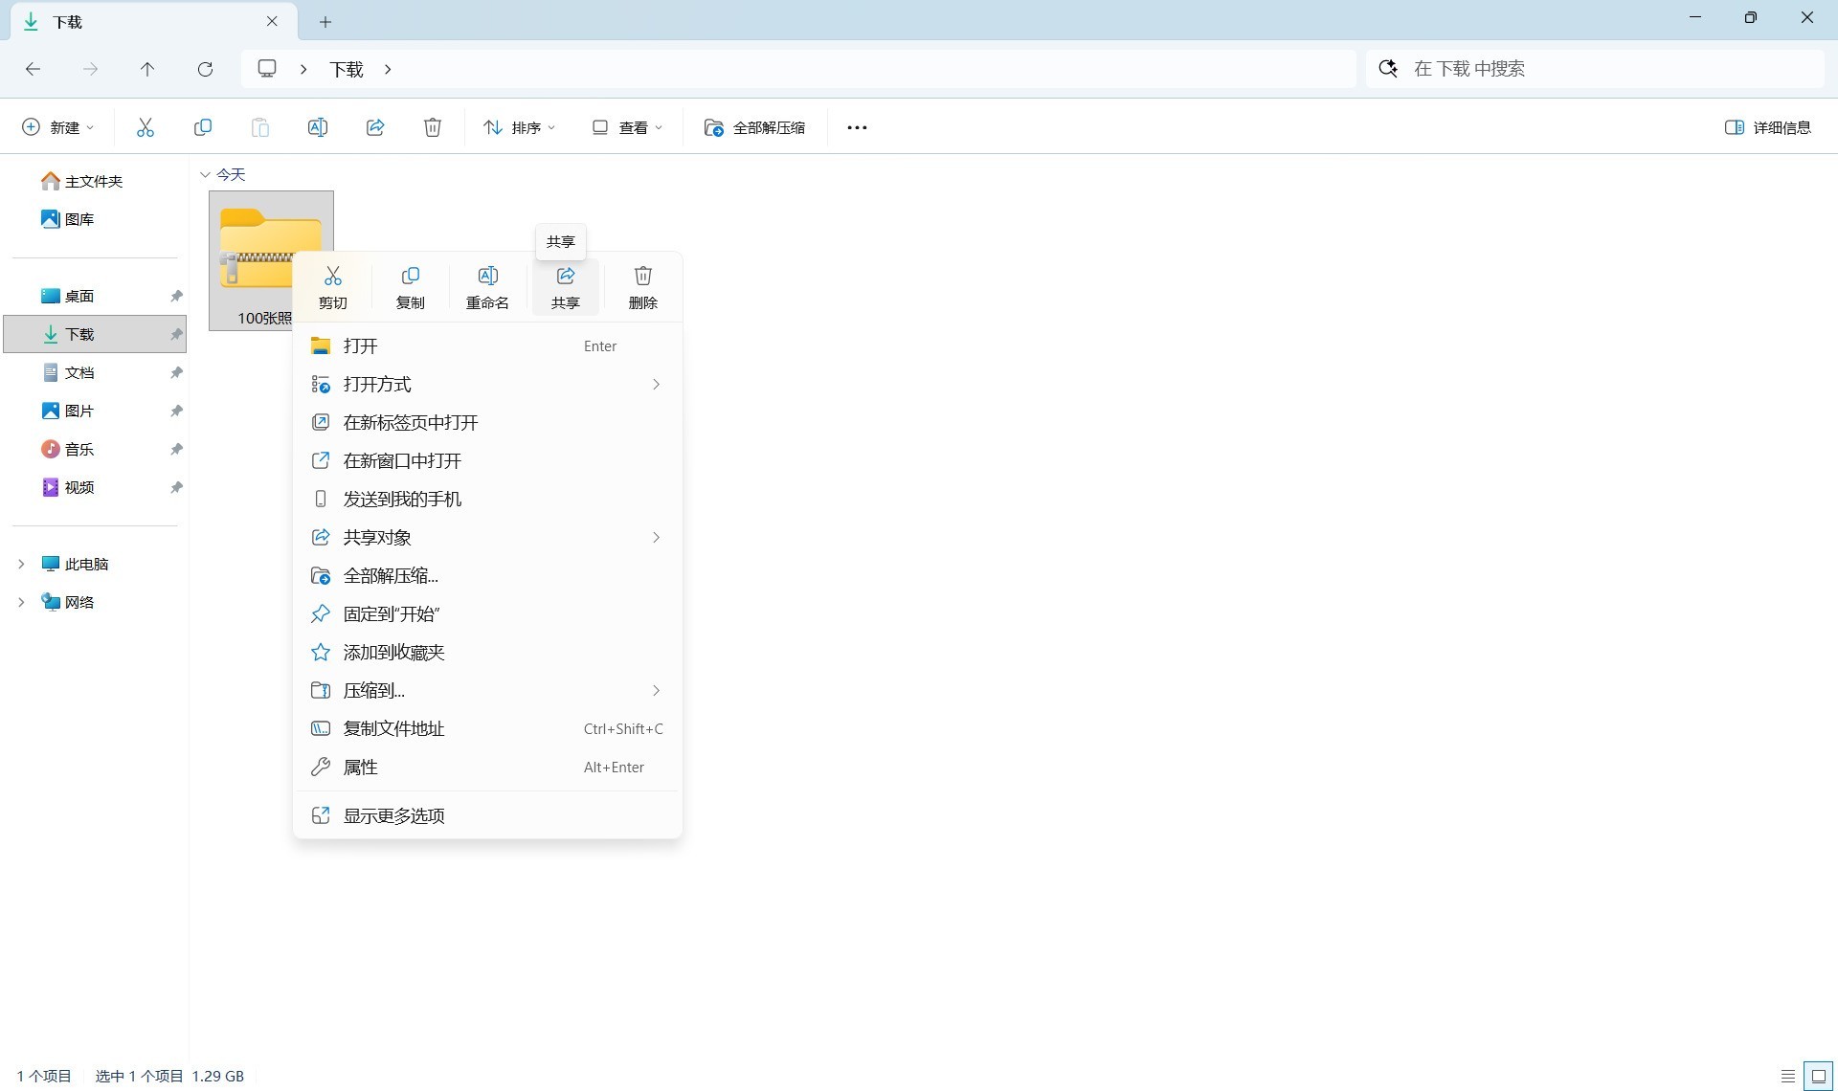Open the Sort dropdown menu

coord(520,127)
